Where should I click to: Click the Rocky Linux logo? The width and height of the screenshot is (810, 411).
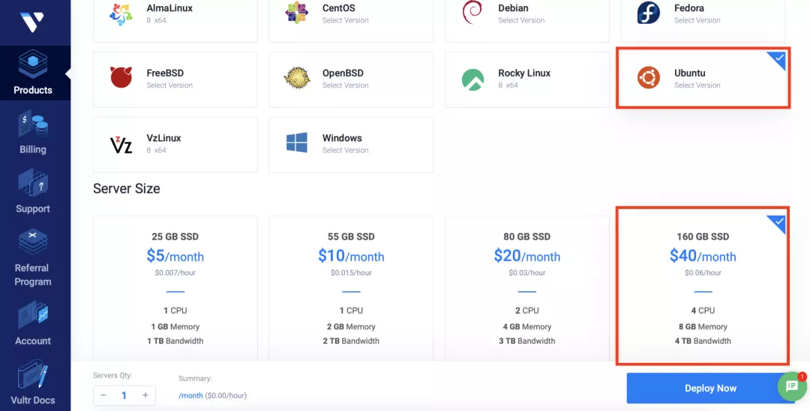pos(472,80)
